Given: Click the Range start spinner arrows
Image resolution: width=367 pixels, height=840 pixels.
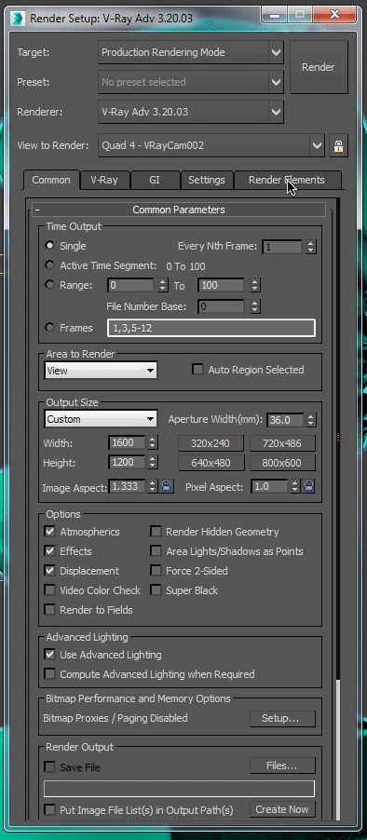Looking at the screenshot, I should [163, 286].
